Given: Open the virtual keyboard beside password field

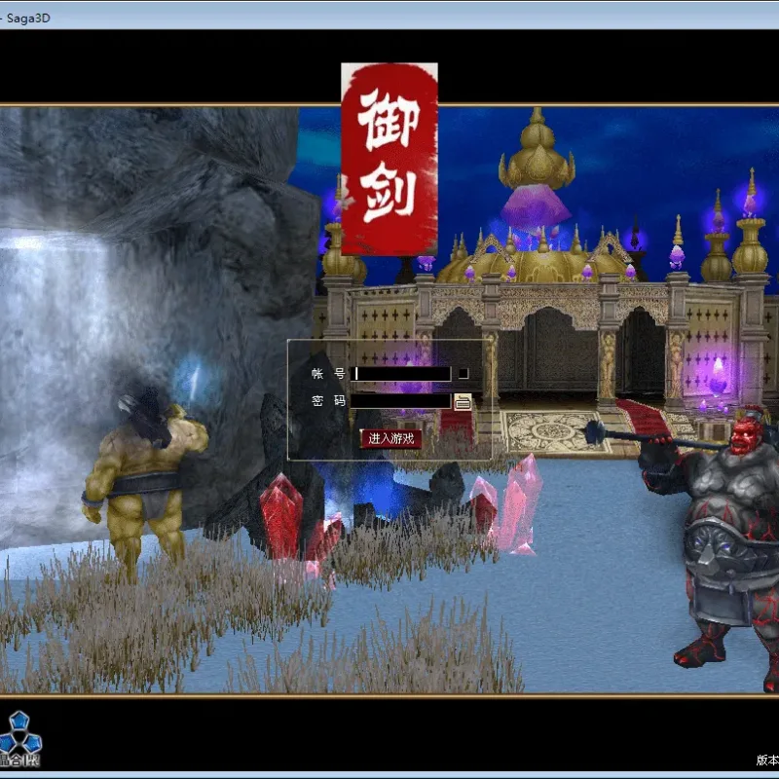Looking at the screenshot, I should [463, 402].
